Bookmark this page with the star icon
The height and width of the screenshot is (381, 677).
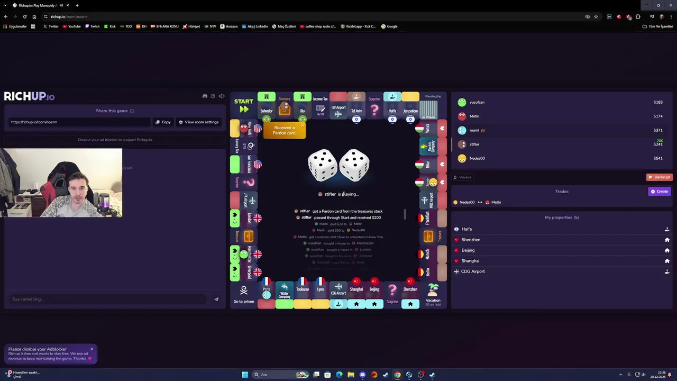tap(596, 16)
